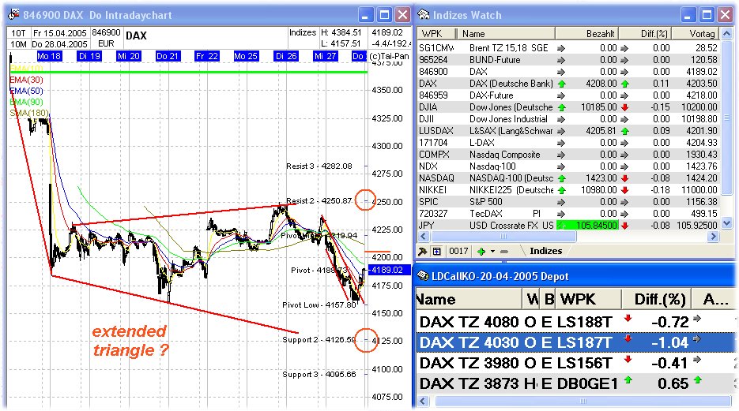The height and width of the screenshot is (411, 739).
Task: Click red down arrow in LS188T row
Action: (628, 319)
